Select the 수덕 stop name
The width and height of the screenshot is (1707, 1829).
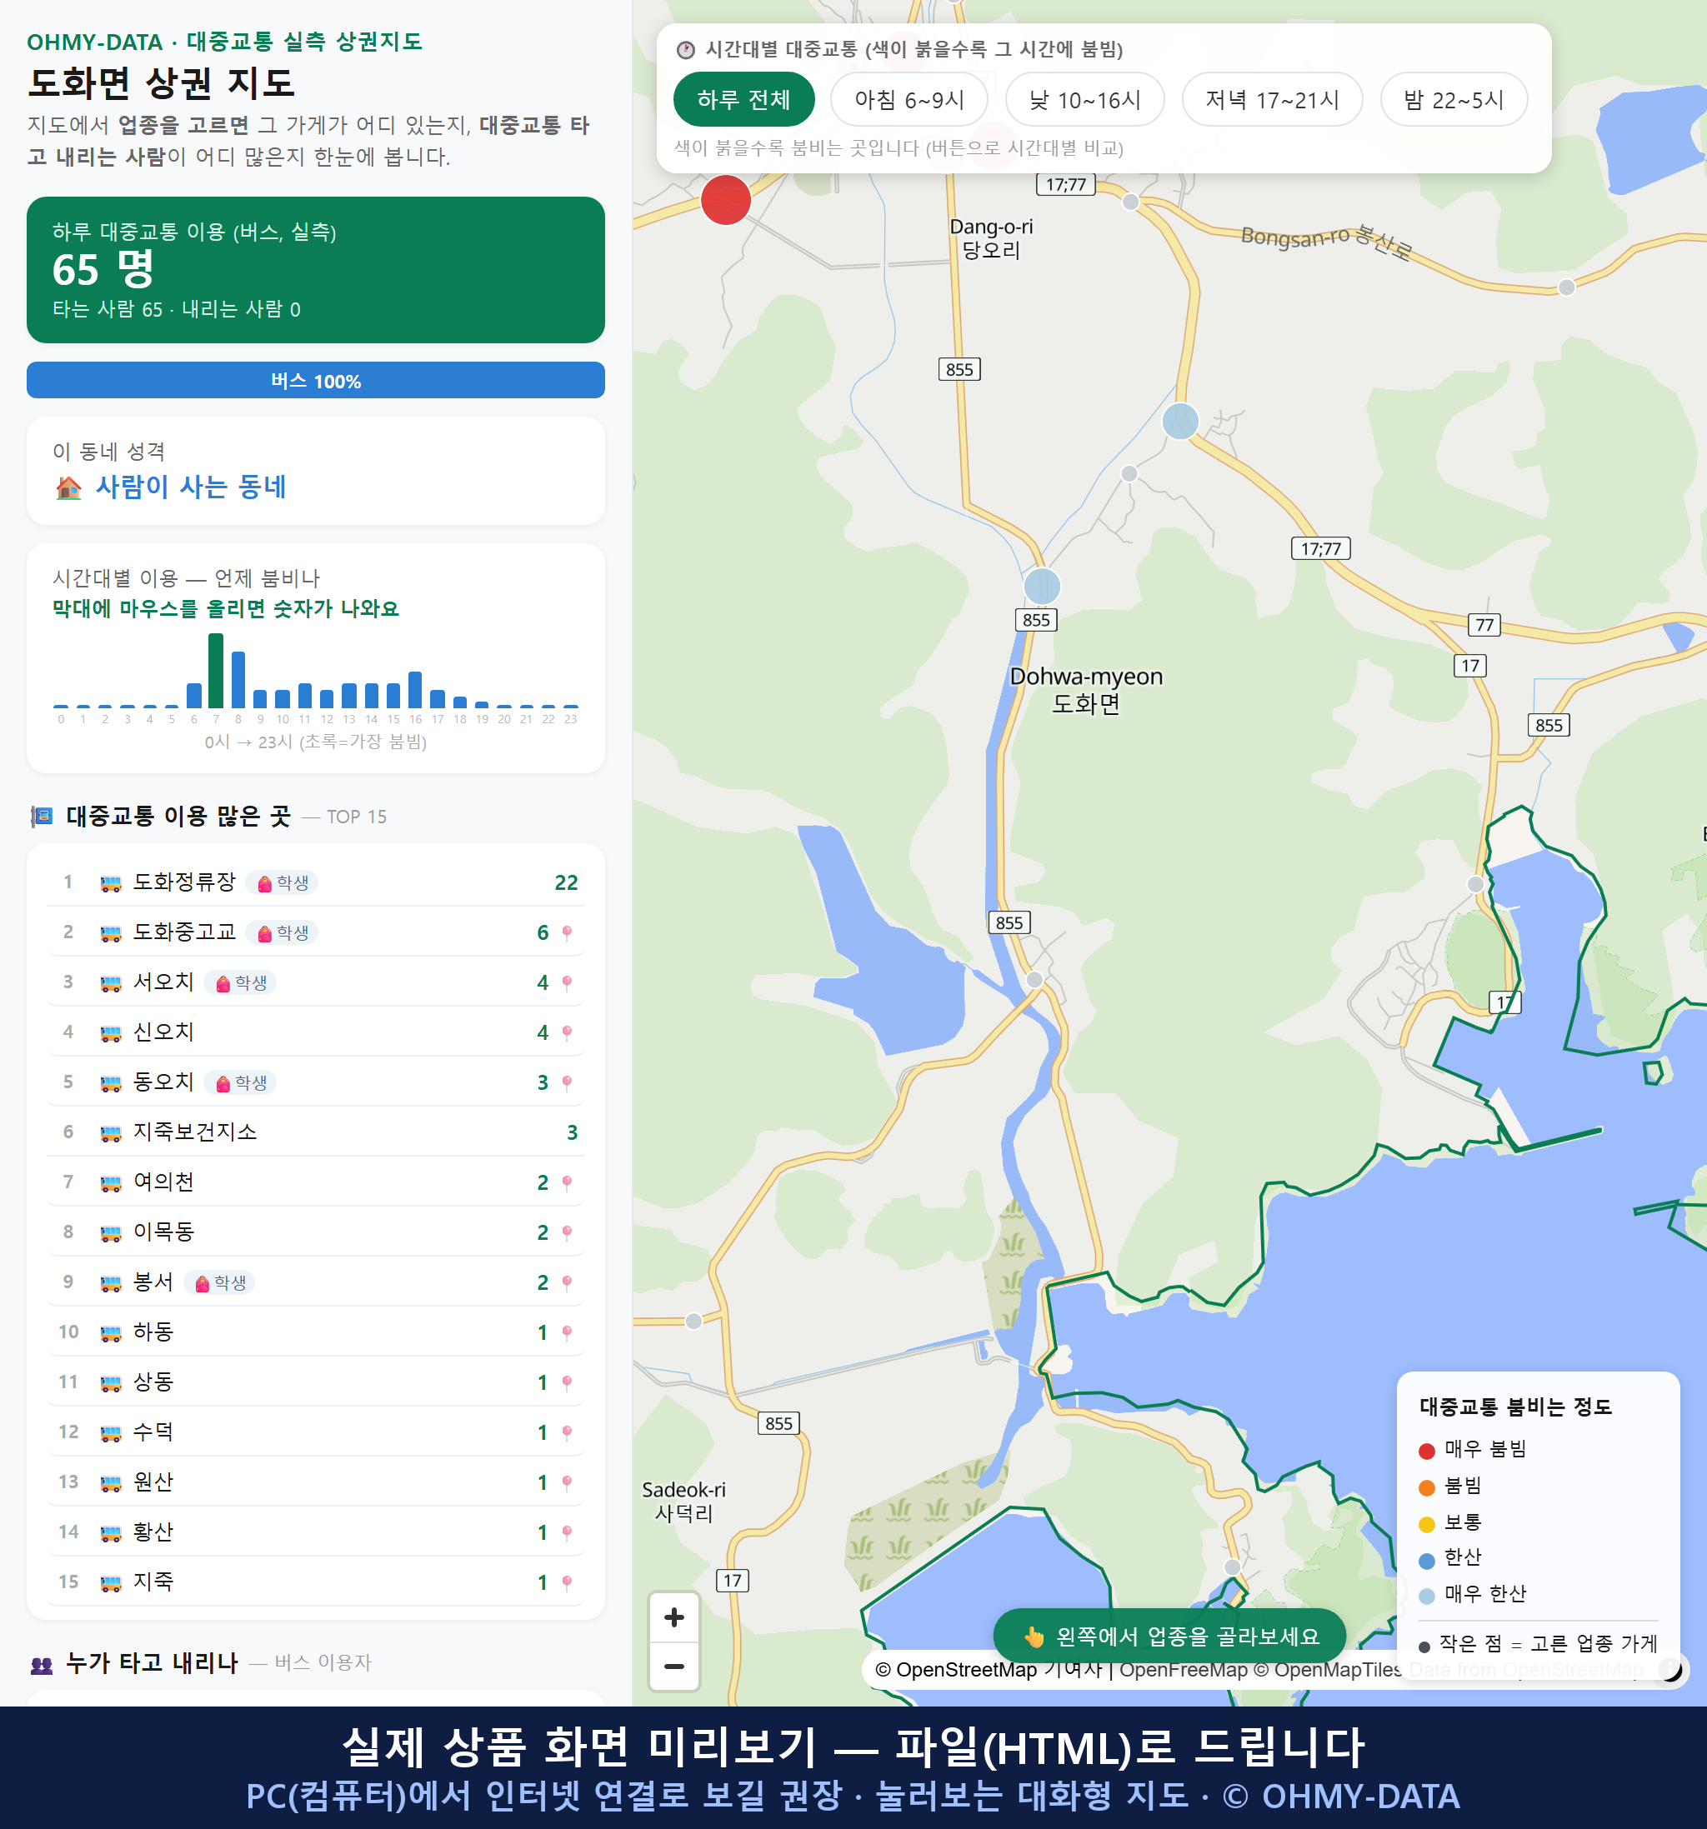tap(153, 1432)
